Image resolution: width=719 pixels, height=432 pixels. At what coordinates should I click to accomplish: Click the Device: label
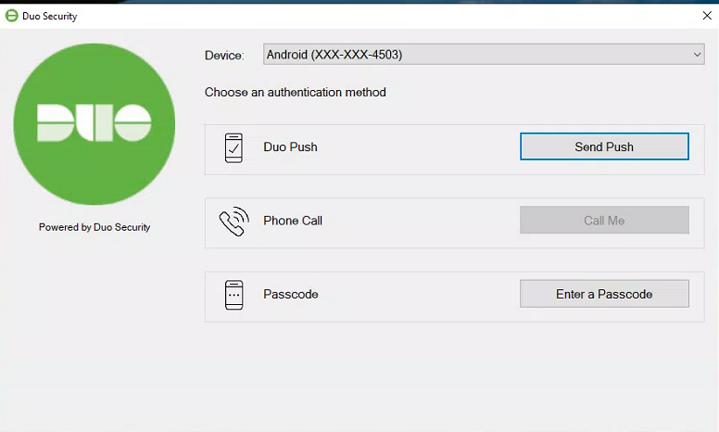224,56
